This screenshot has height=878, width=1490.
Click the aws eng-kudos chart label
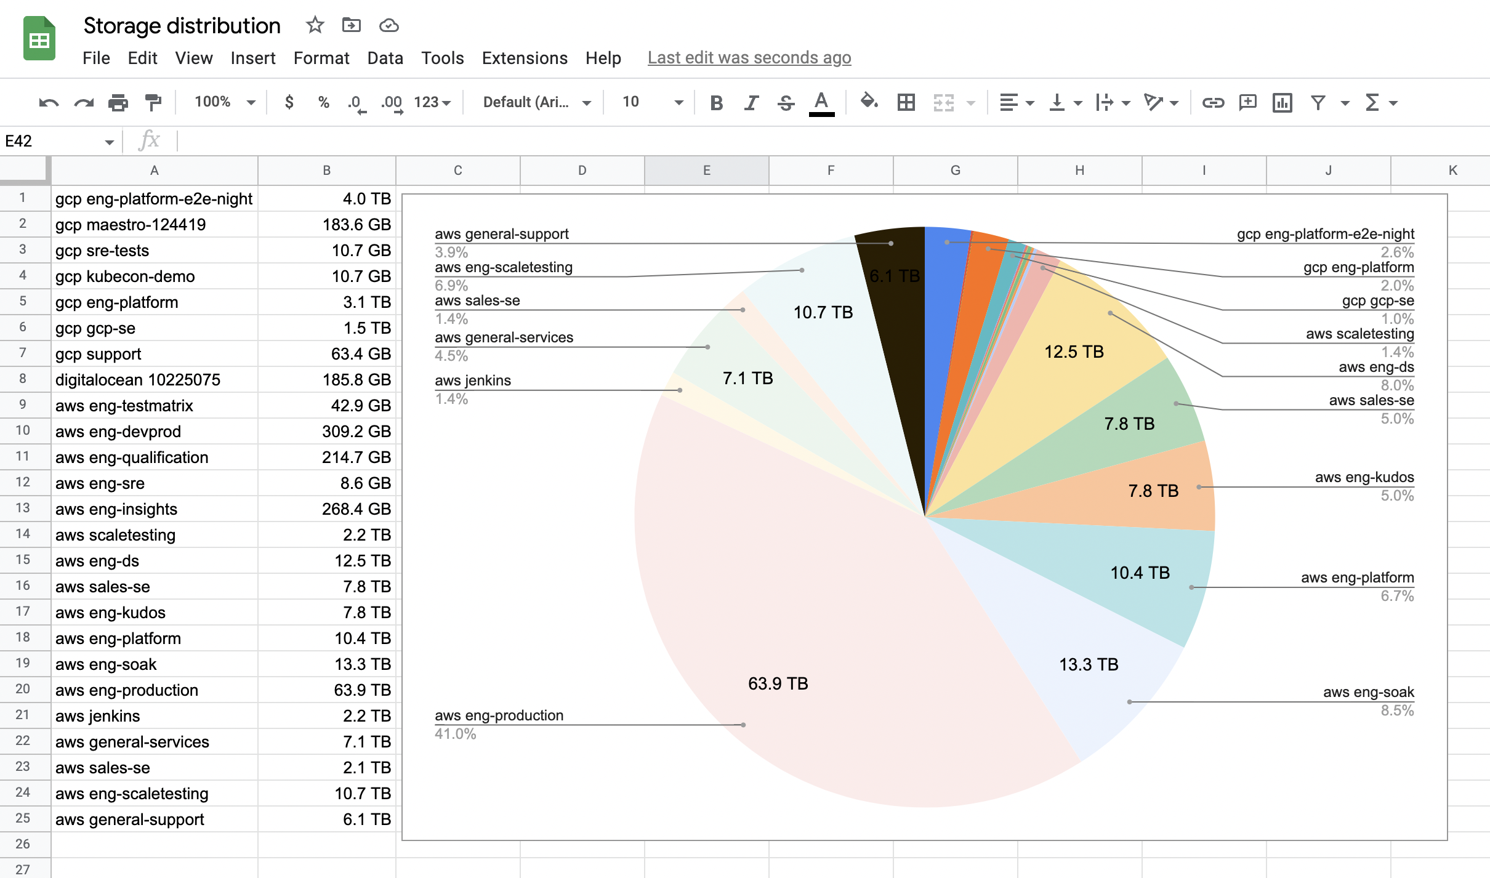[1364, 477]
